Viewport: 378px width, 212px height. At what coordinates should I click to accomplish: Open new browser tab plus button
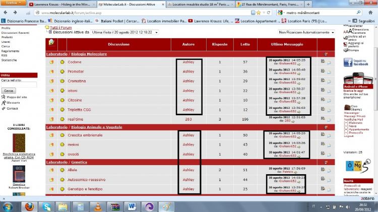point(308,5)
